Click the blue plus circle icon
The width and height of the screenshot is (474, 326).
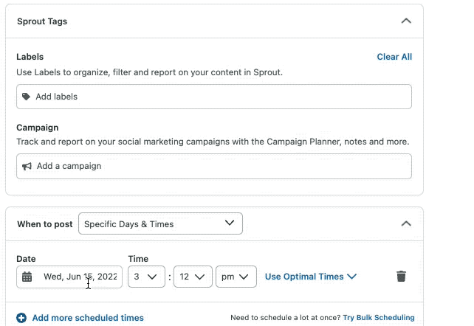(21, 318)
